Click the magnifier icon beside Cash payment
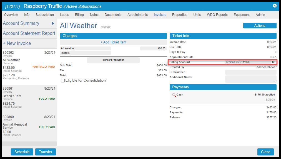281x159 pixels. pos(174,95)
